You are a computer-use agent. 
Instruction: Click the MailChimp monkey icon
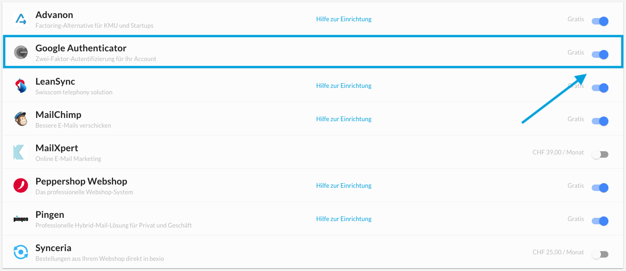[x=21, y=119]
